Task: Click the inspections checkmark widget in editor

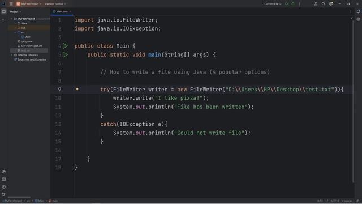Action: coord(352,18)
